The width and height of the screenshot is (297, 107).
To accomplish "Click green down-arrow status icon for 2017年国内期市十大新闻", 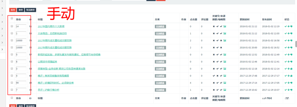I will [288, 26].
